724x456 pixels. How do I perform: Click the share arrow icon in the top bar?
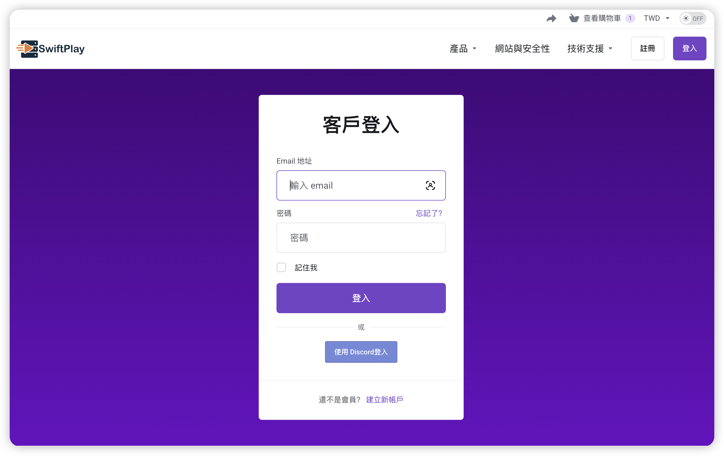(551, 18)
